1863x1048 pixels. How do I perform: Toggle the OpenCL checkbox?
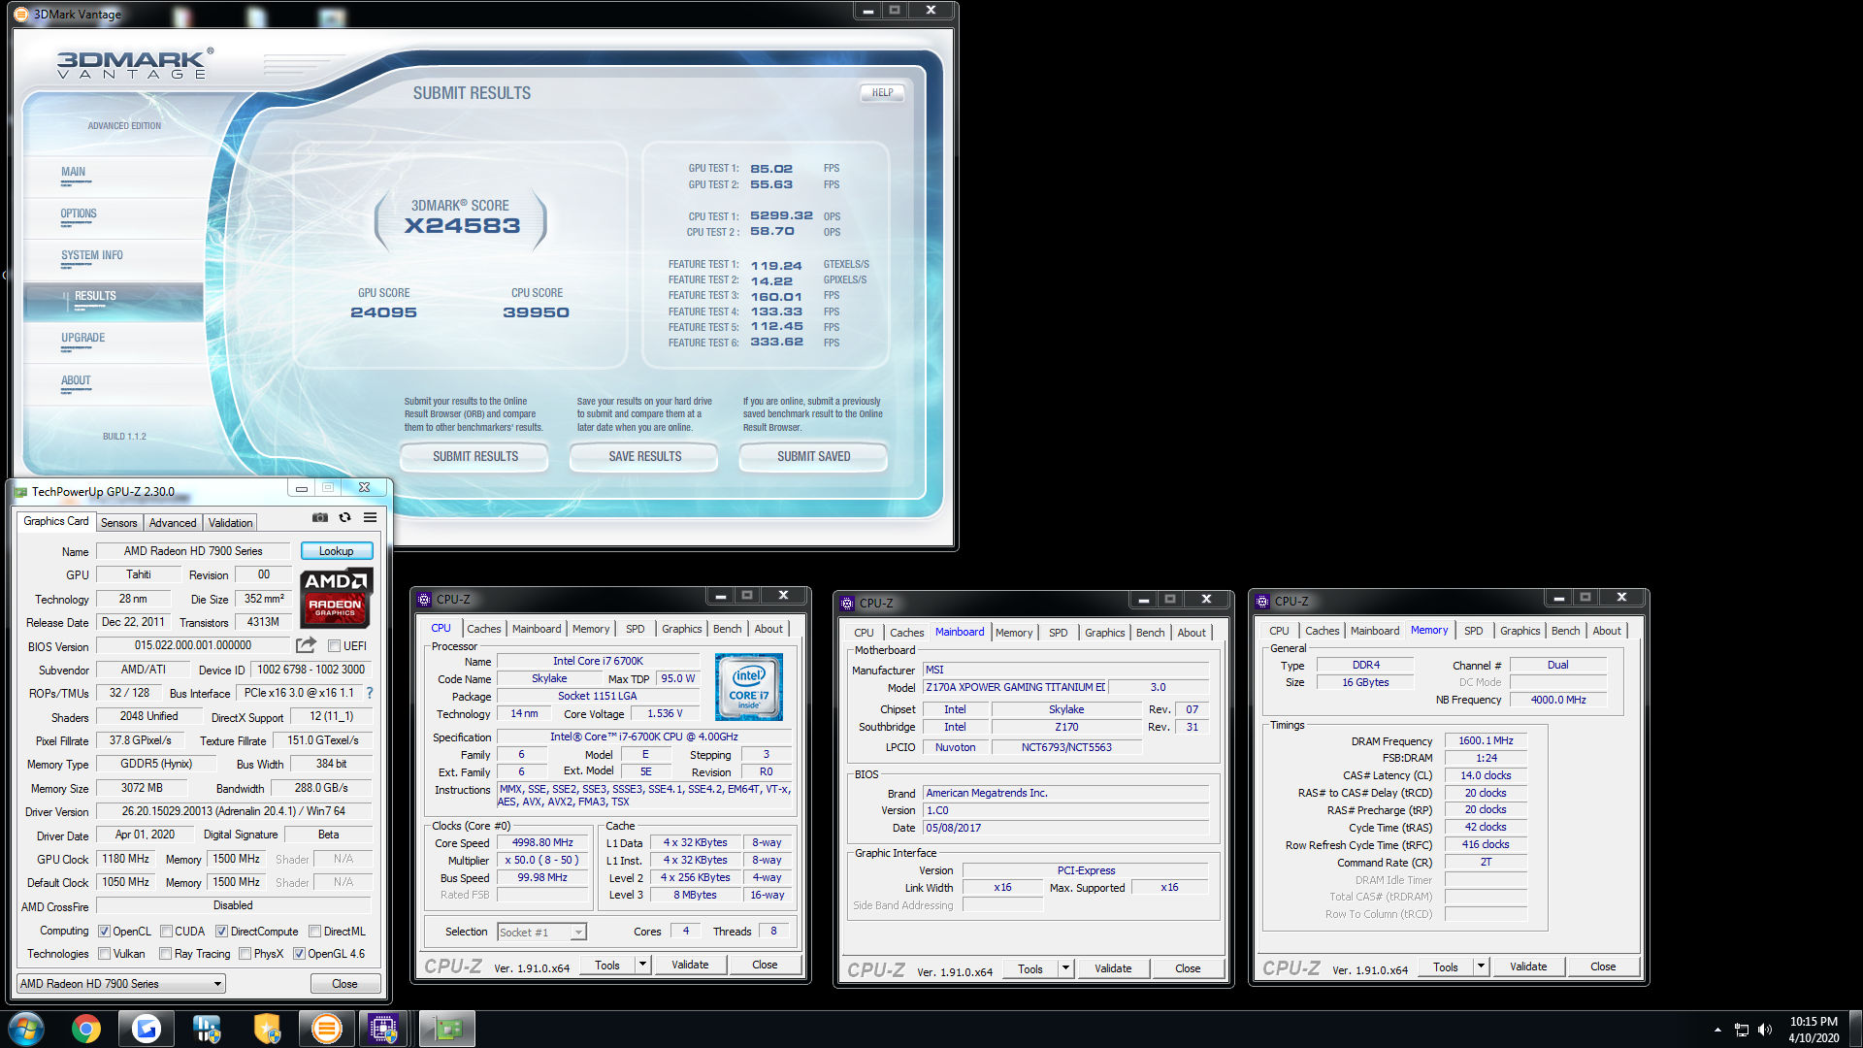(x=104, y=932)
